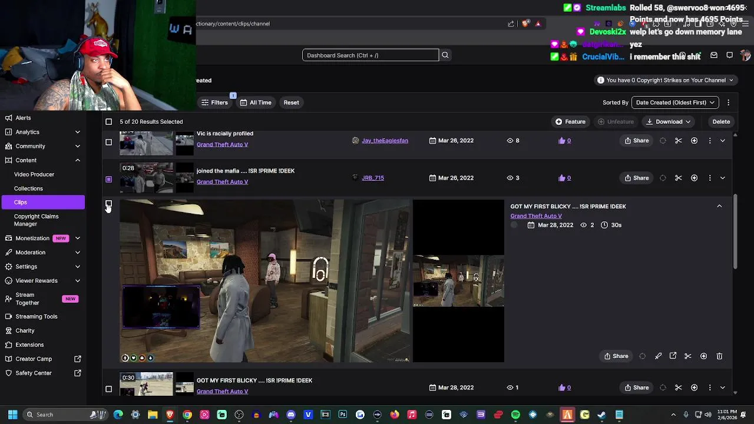Open the three-dot menu in JRB_715 clip row

pyautogui.click(x=710, y=178)
